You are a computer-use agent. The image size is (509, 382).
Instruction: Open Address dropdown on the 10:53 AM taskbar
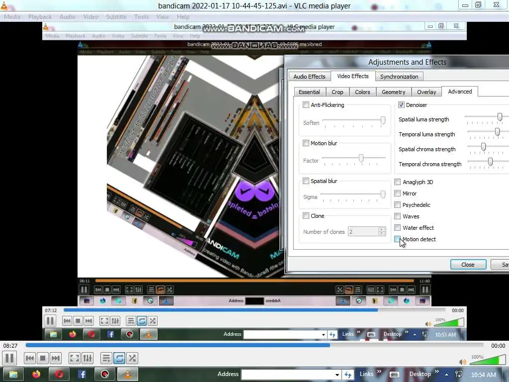(323, 335)
